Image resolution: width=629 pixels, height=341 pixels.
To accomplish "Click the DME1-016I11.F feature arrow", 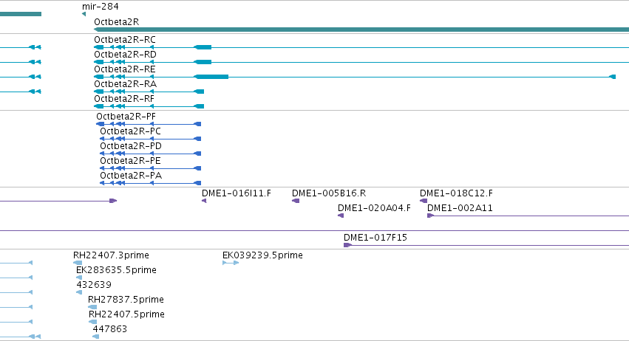I will pos(204,201).
